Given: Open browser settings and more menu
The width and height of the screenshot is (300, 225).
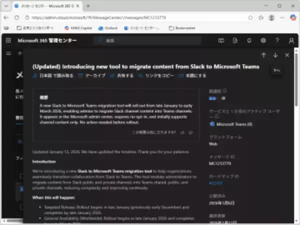Looking at the screenshot, I should pos(282,17).
